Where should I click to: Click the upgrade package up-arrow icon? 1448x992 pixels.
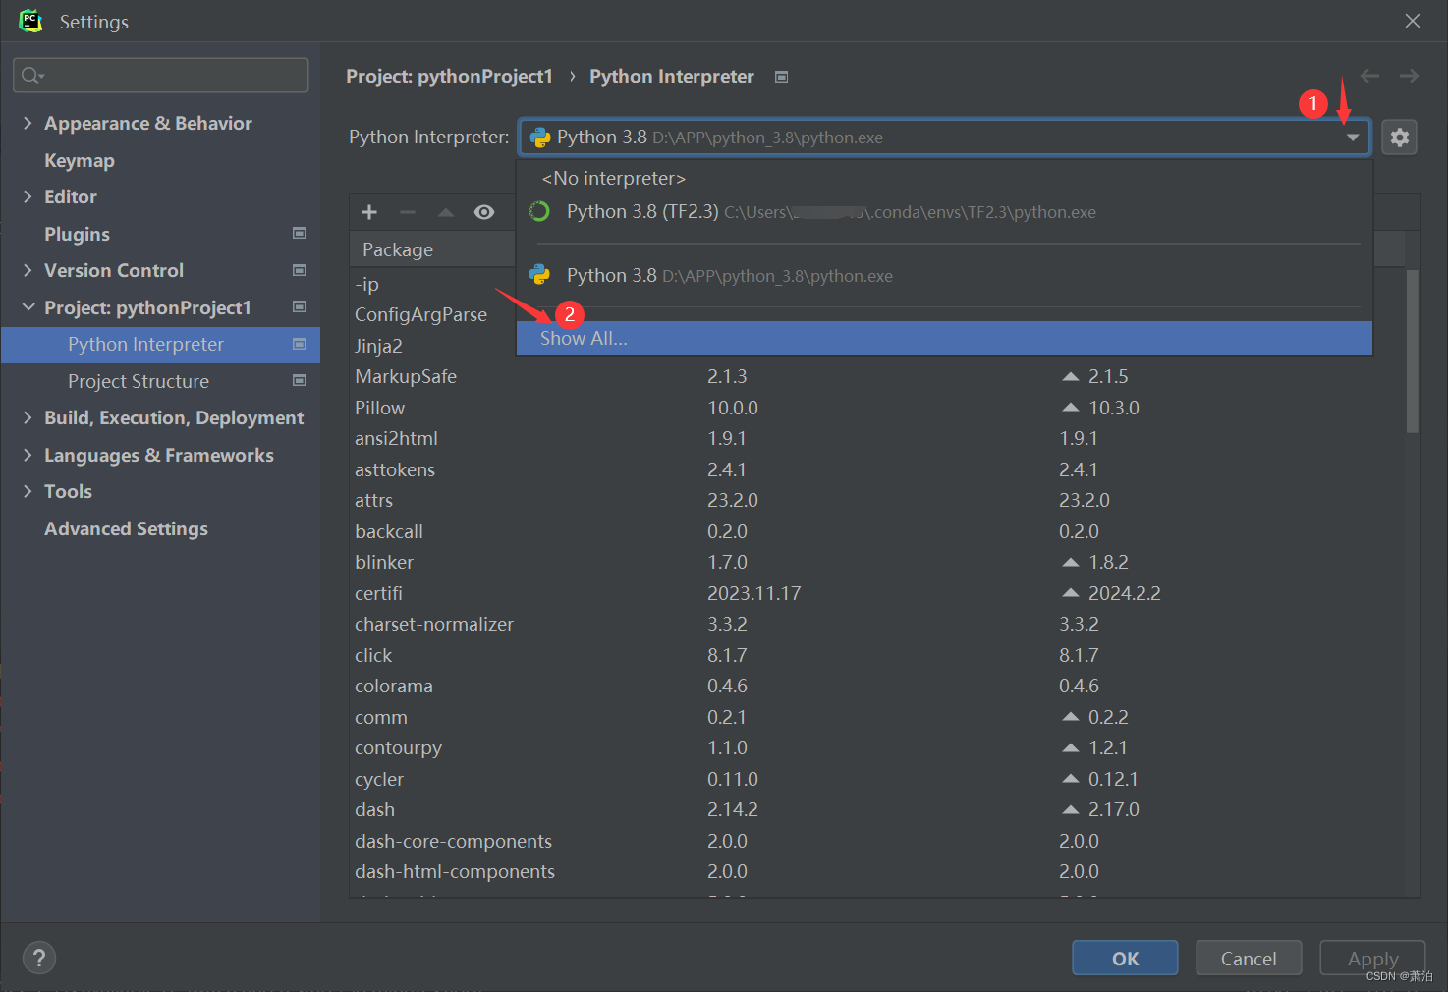pos(446,212)
